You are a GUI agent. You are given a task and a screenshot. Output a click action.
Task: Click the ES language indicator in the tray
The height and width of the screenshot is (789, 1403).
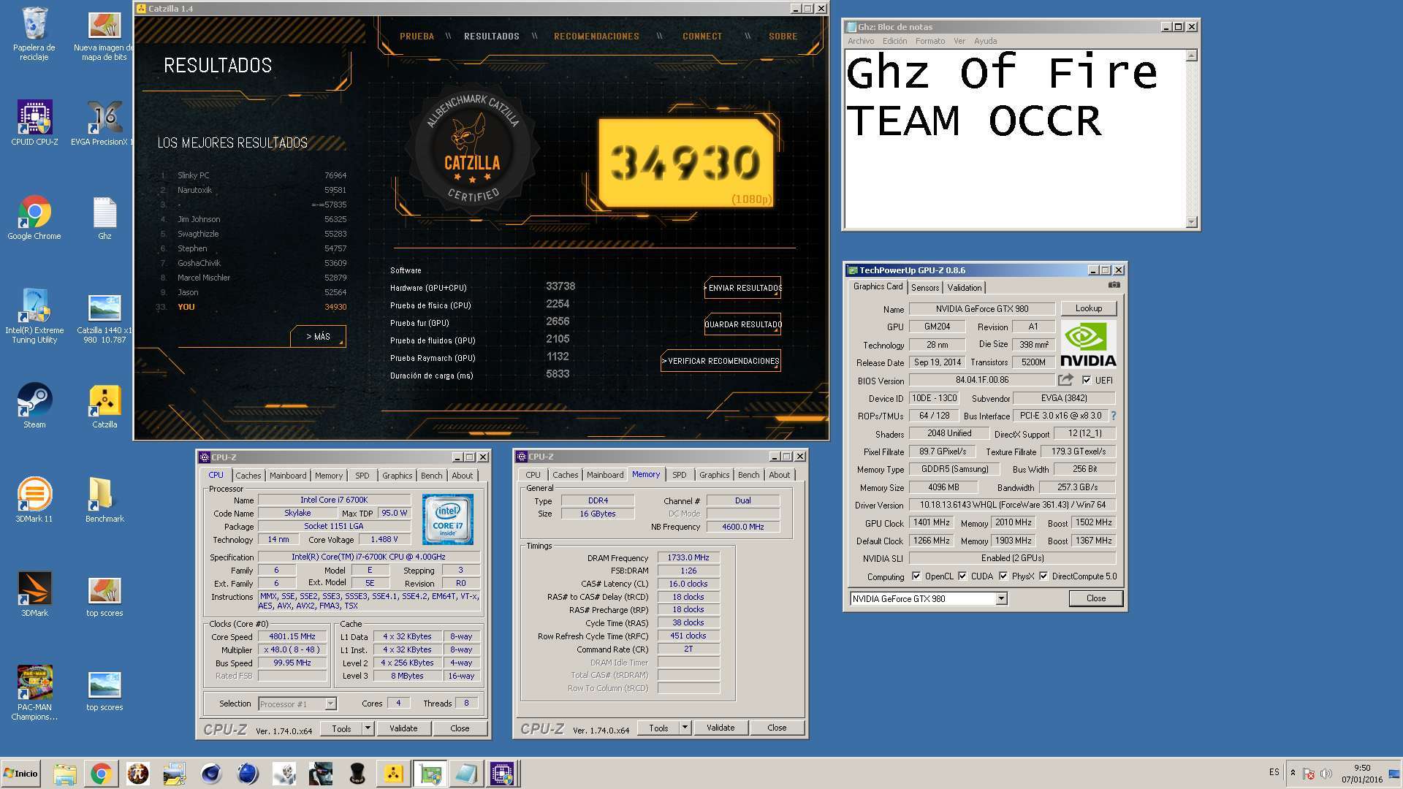click(1274, 772)
